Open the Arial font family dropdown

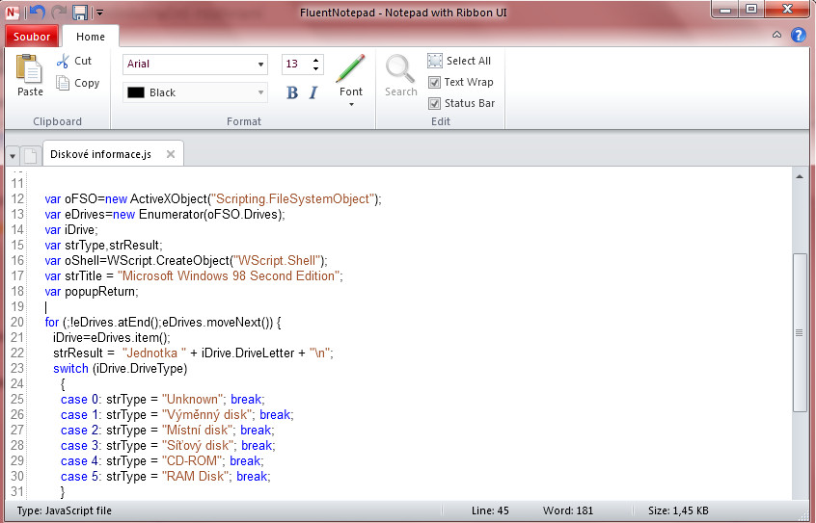click(x=260, y=64)
